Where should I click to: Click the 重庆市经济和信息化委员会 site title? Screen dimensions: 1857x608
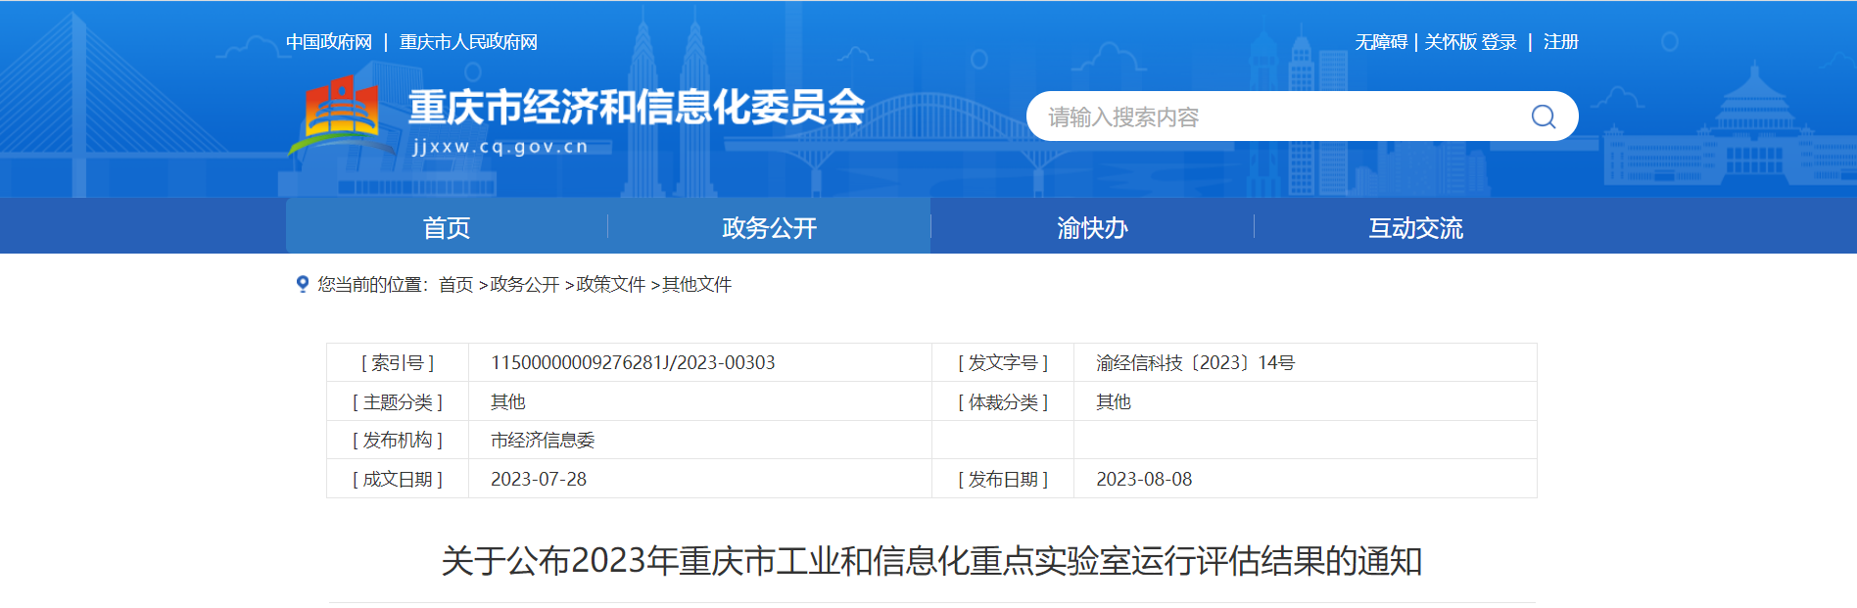click(636, 107)
